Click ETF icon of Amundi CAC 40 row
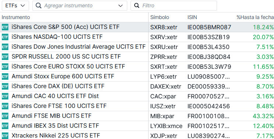Image resolution: width=274 pixels, height=139 pixels. pos(5,96)
